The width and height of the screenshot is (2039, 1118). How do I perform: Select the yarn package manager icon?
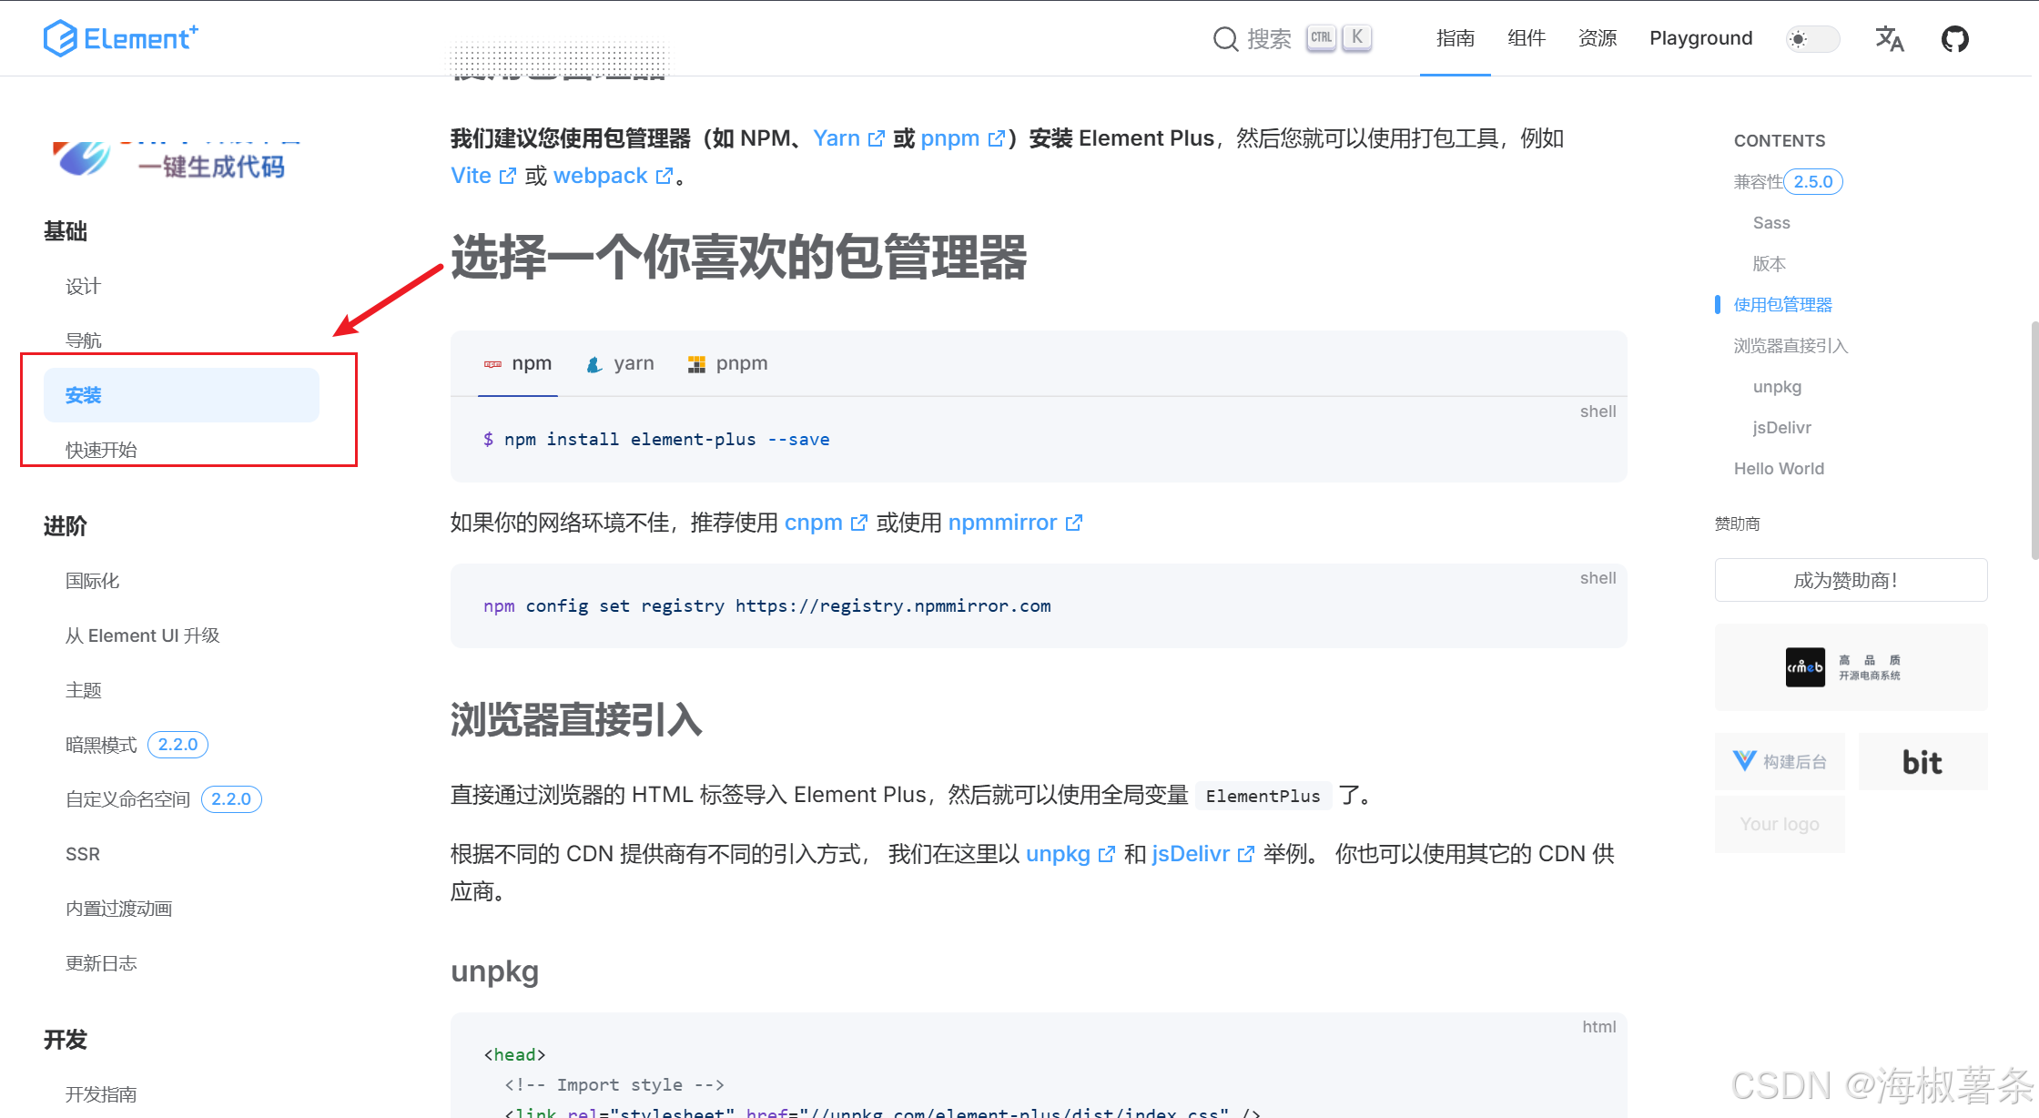593,363
